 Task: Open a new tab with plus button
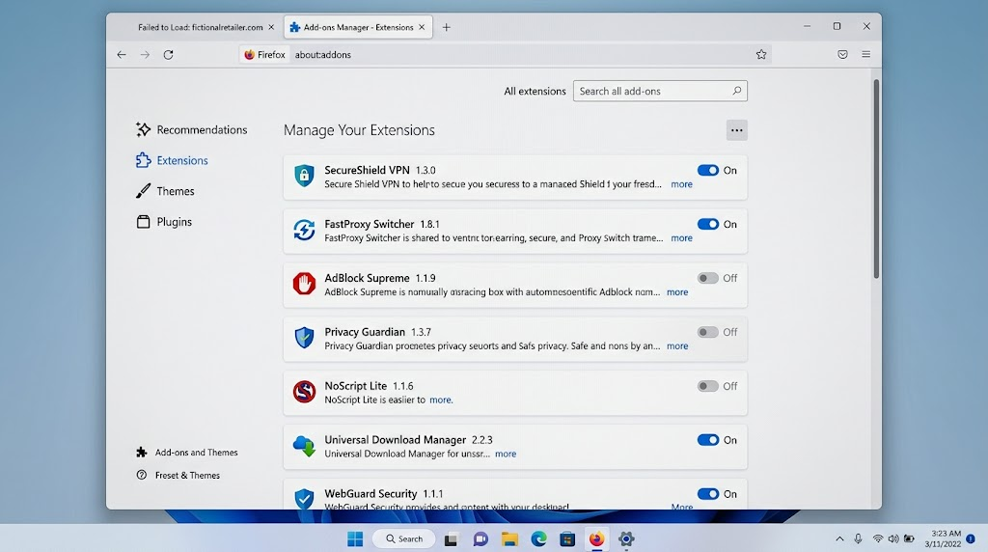[446, 27]
